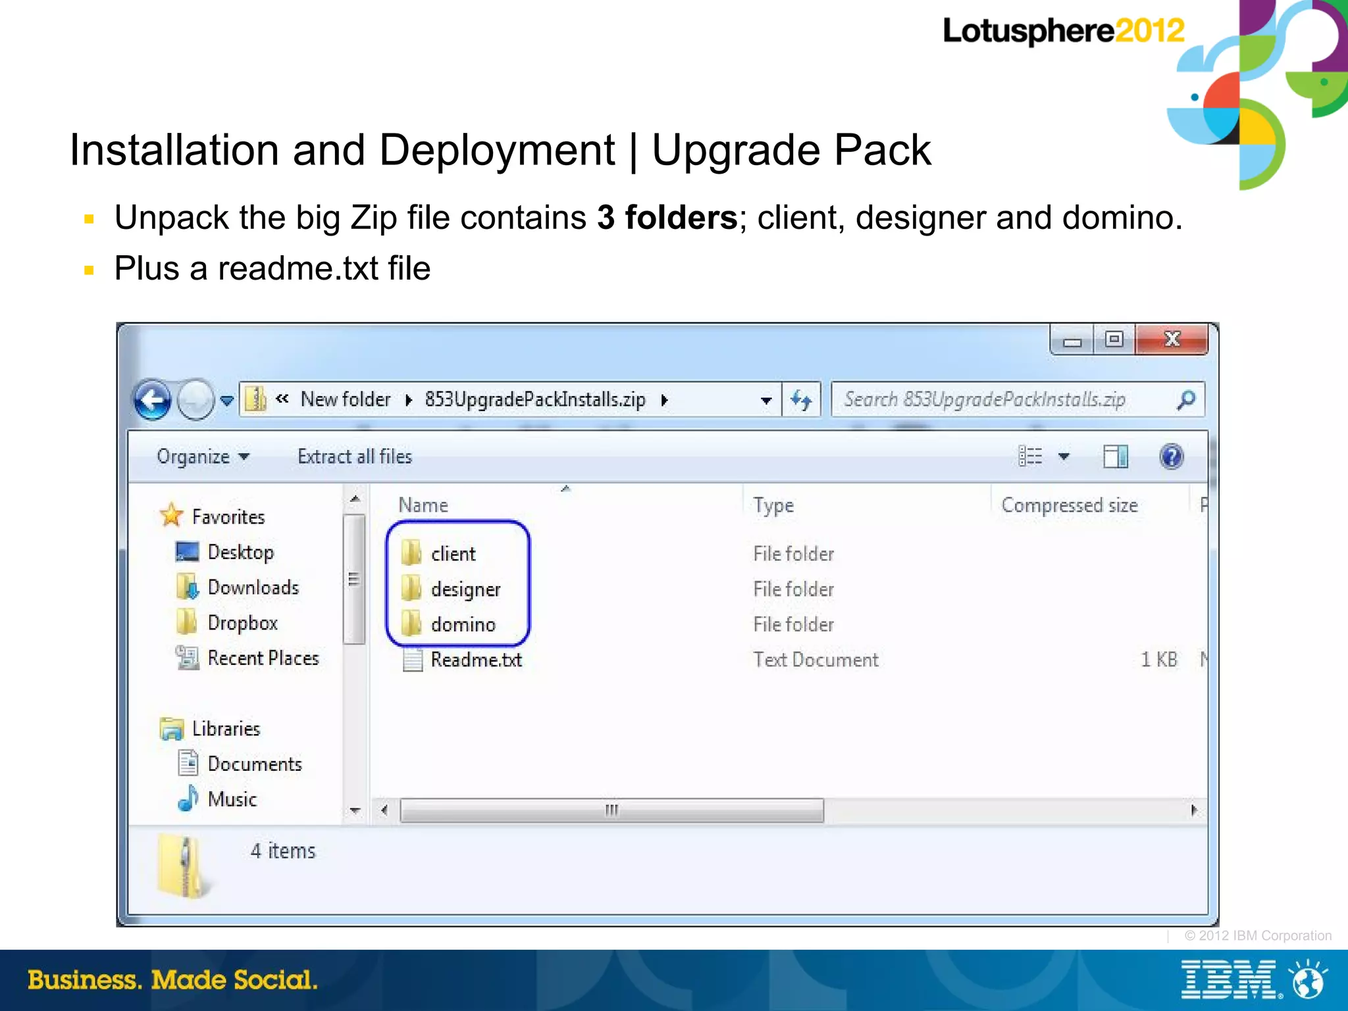1348x1011 pixels.
Task: Sort by Compressed size column header
Action: click(1070, 505)
